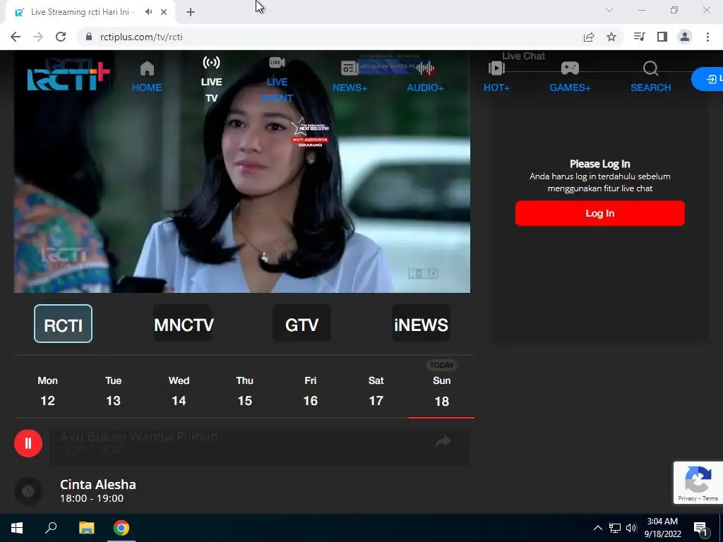The height and width of the screenshot is (542, 723).
Task: Switch to the MNCTV channel
Action: tap(184, 323)
